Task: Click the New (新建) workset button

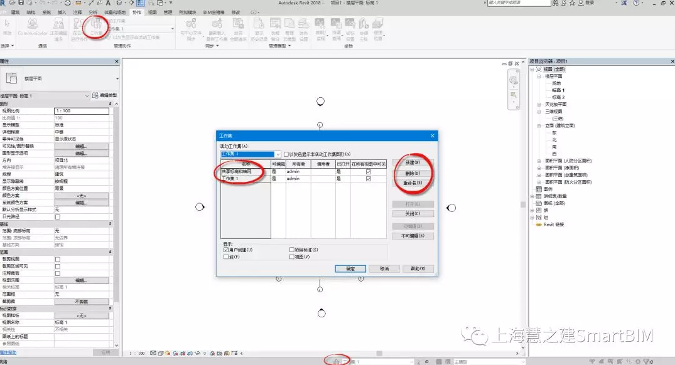Action: (x=413, y=162)
